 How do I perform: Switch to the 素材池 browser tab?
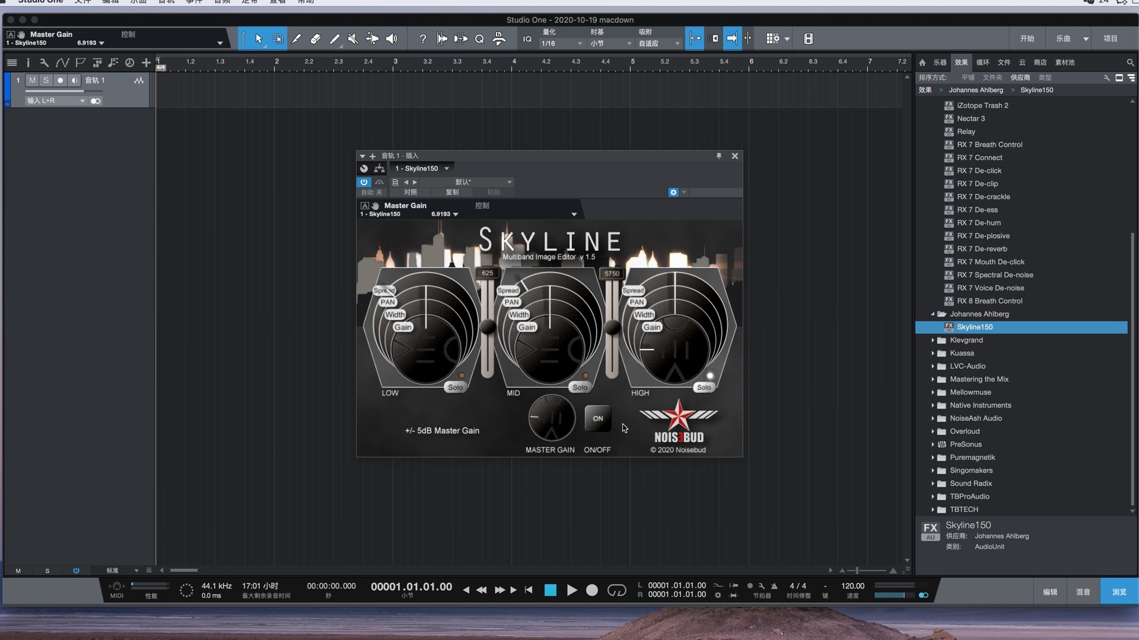[x=1065, y=62]
